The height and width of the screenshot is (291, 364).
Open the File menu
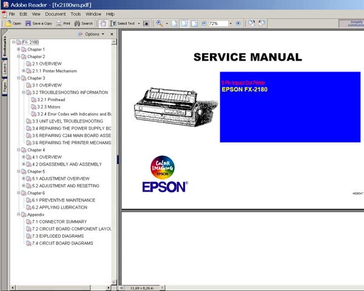coord(12,14)
